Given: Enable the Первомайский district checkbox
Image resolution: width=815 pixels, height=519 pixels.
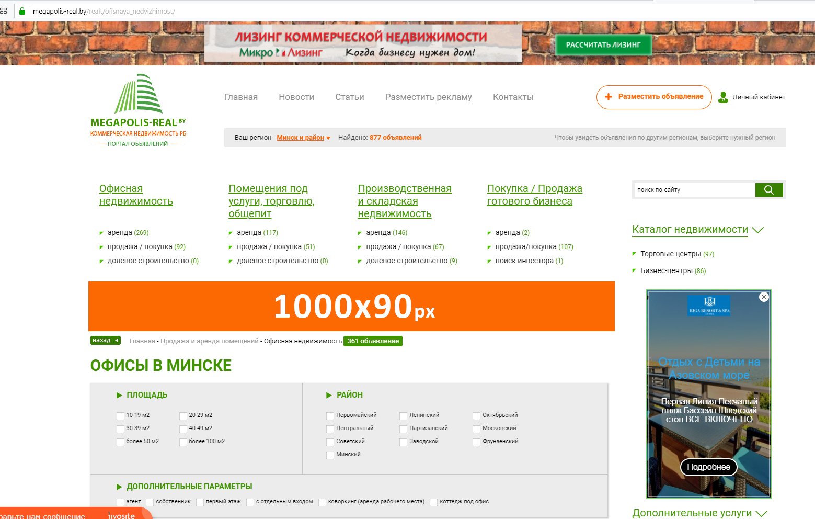Looking at the screenshot, I should click(330, 416).
